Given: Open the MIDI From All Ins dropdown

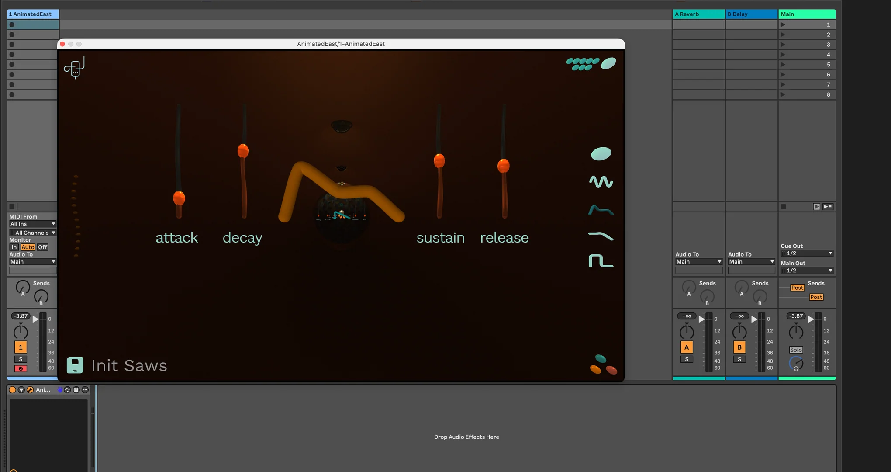Looking at the screenshot, I should [x=33, y=224].
